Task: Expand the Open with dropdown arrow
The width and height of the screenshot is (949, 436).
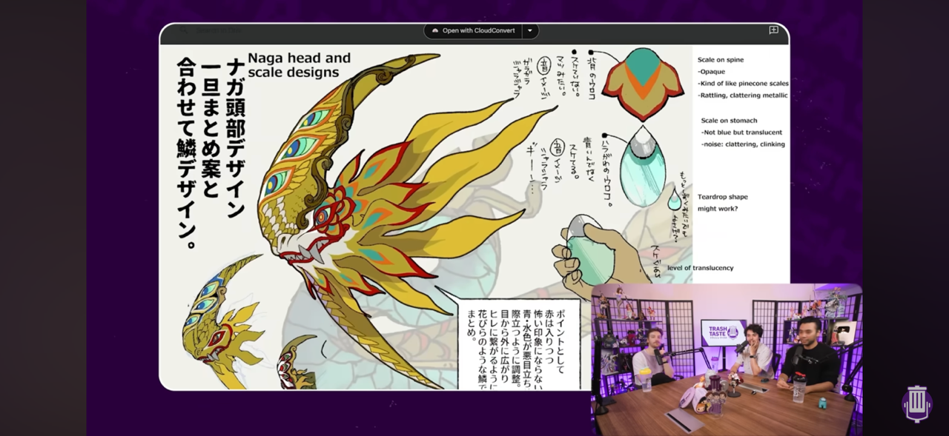Action: [529, 31]
